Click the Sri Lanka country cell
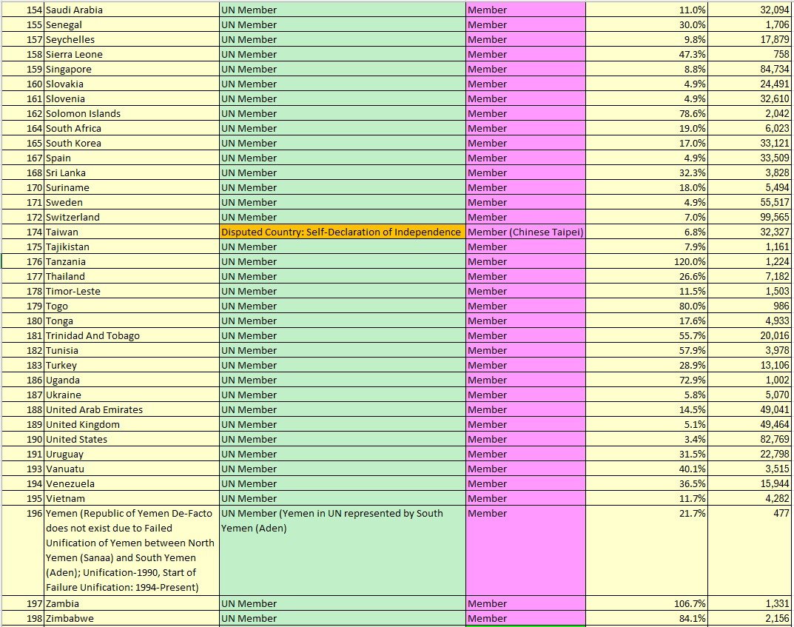Viewport: 794px width, 627px height. tap(132, 172)
